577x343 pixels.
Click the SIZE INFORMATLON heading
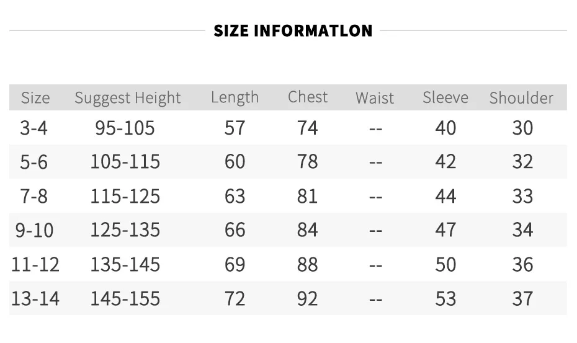tap(293, 30)
